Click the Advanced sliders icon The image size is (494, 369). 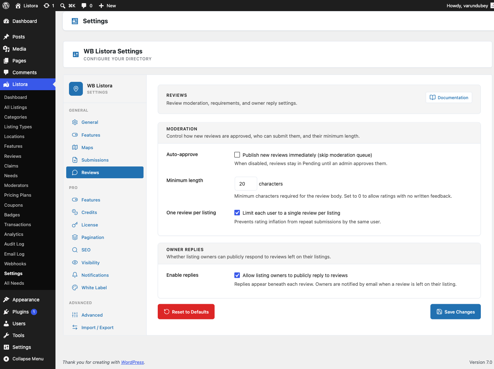click(75, 315)
